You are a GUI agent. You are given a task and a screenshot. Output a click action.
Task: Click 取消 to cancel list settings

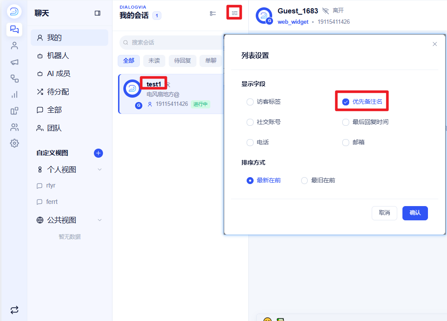384,213
